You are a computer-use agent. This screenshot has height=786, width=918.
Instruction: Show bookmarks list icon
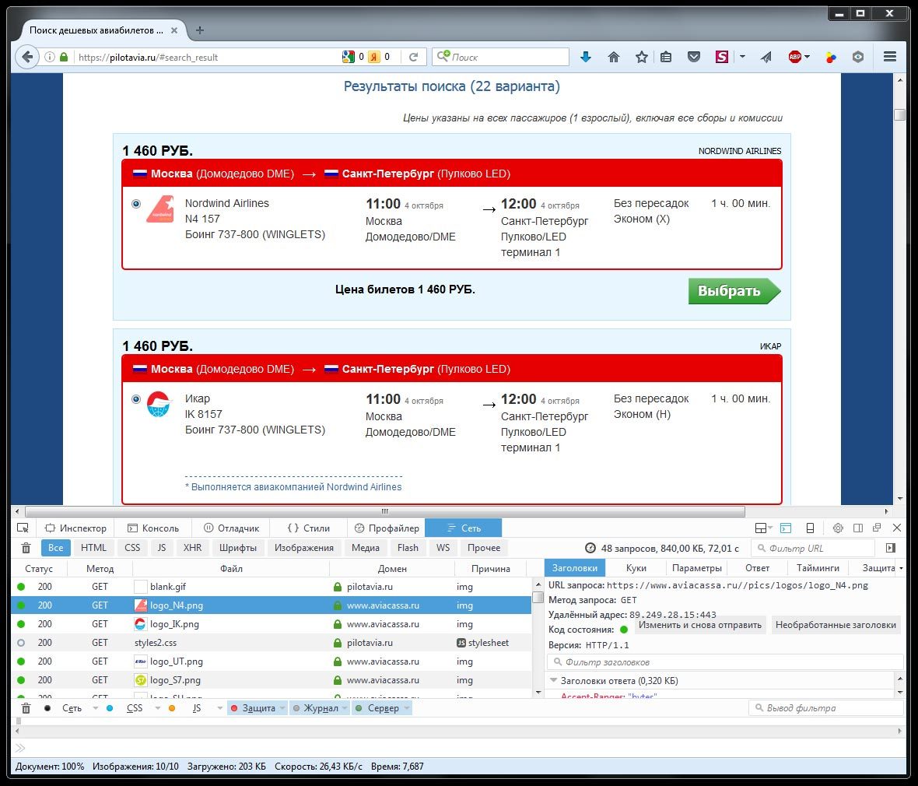[x=666, y=57]
